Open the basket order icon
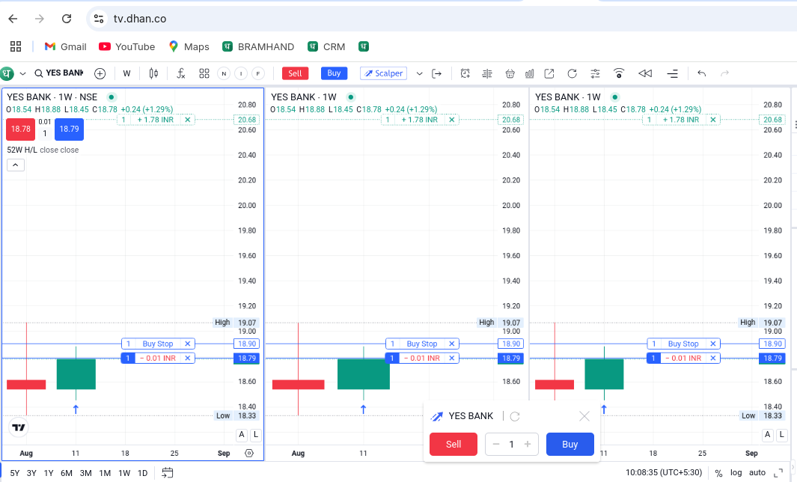This screenshot has width=797, height=482. (x=510, y=73)
